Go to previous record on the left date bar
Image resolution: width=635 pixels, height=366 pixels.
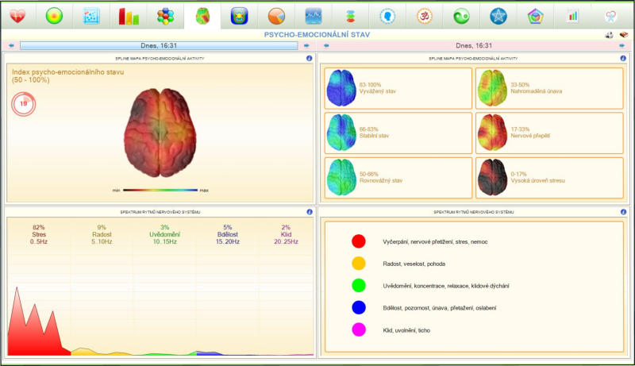coord(11,46)
